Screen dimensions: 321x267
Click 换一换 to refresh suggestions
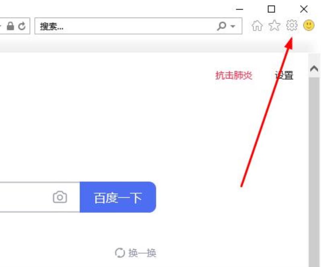(x=136, y=253)
